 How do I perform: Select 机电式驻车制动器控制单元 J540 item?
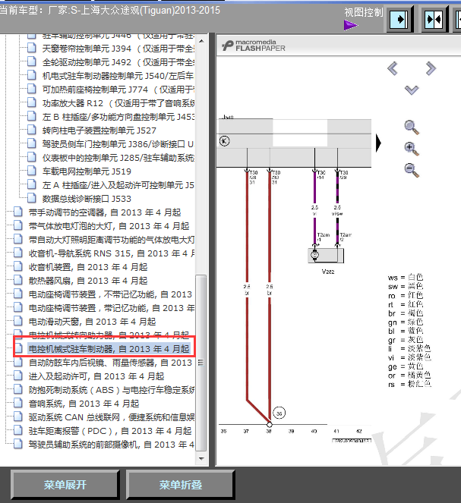pos(118,76)
